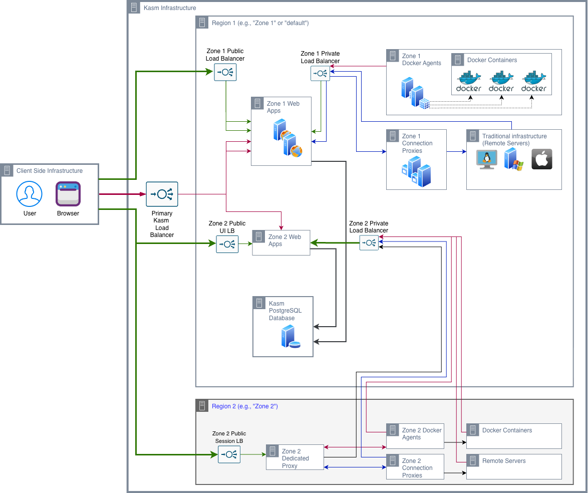Click the Zone 2 Dedicated Proxy header icon
The height and width of the screenshot is (493, 588).
[x=272, y=451]
